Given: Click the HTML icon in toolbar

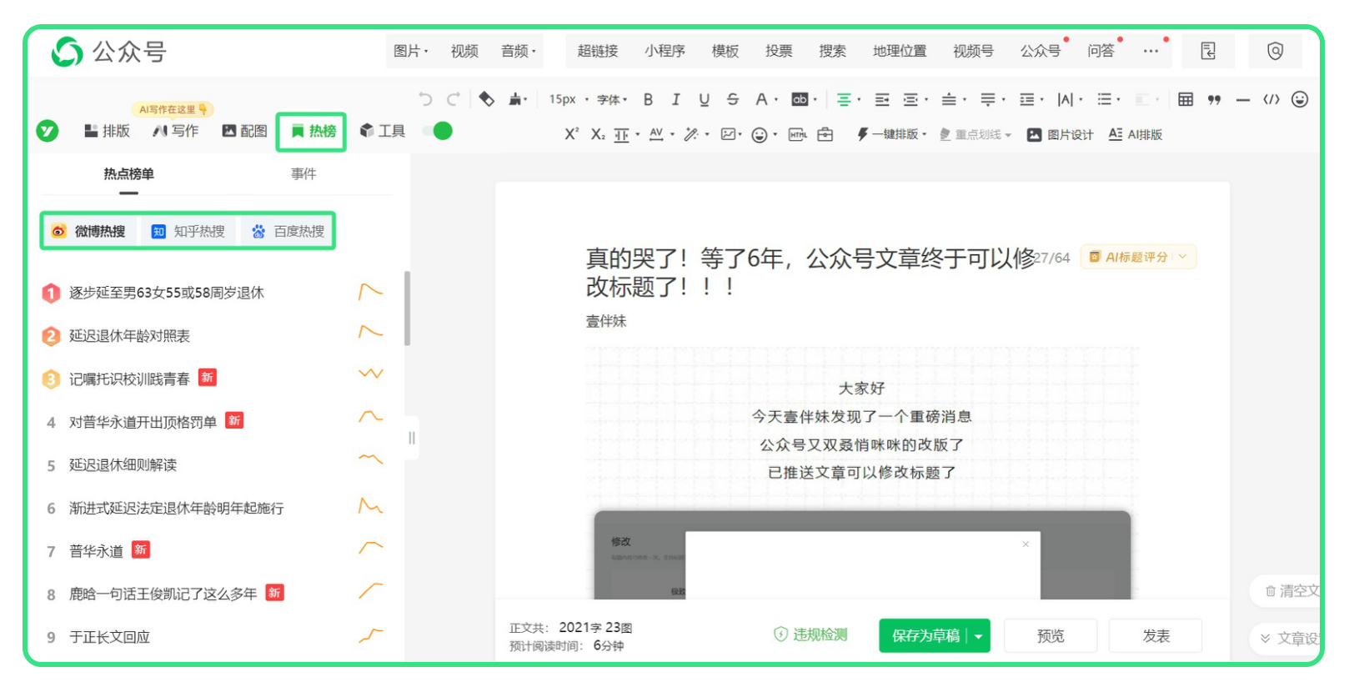Looking at the screenshot, I should click(798, 134).
